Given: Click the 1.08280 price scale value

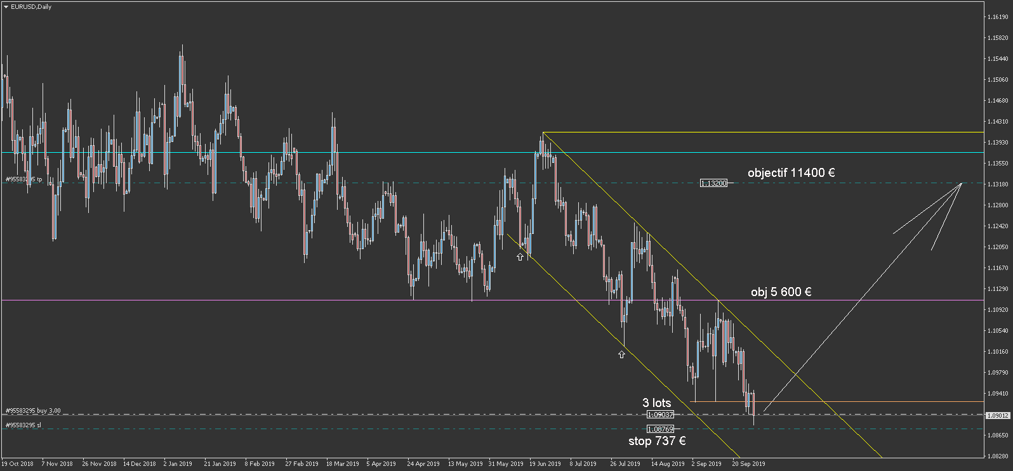Looking at the screenshot, I should click(998, 456).
